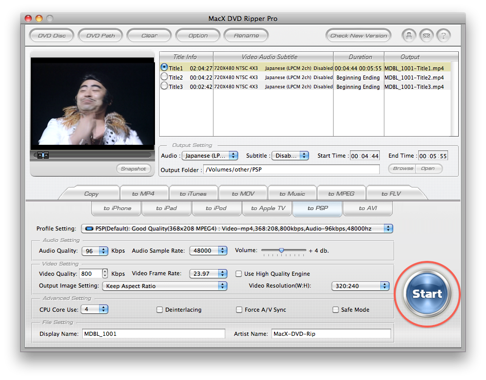Click the PSP device icon in Profile Setting
This screenshot has height=380, width=486.
click(89, 229)
